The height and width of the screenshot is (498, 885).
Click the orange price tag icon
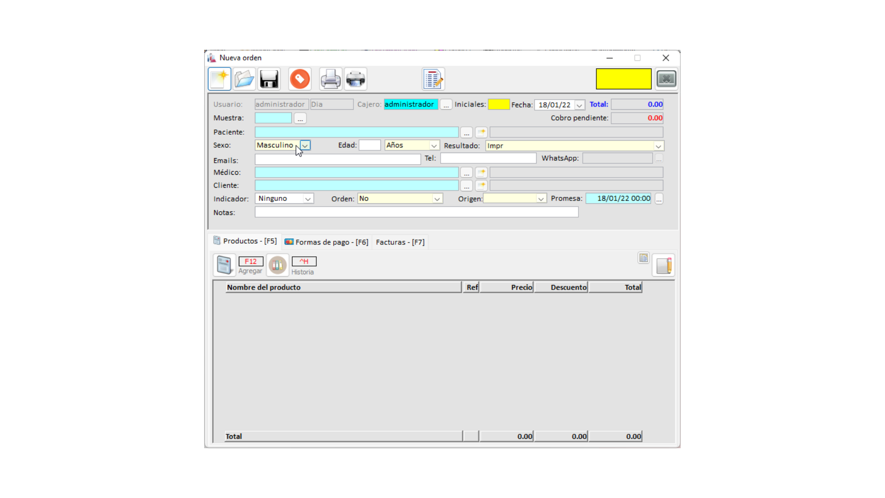[300, 79]
